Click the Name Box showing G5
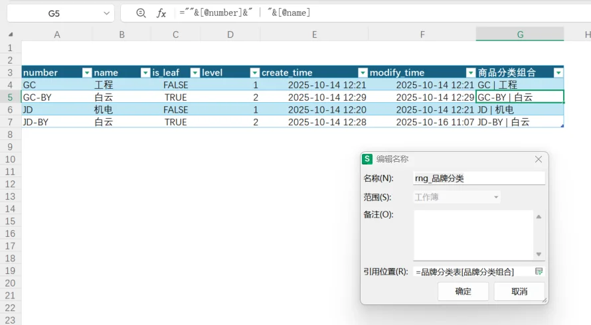 pyautogui.click(x=54, y=13)
